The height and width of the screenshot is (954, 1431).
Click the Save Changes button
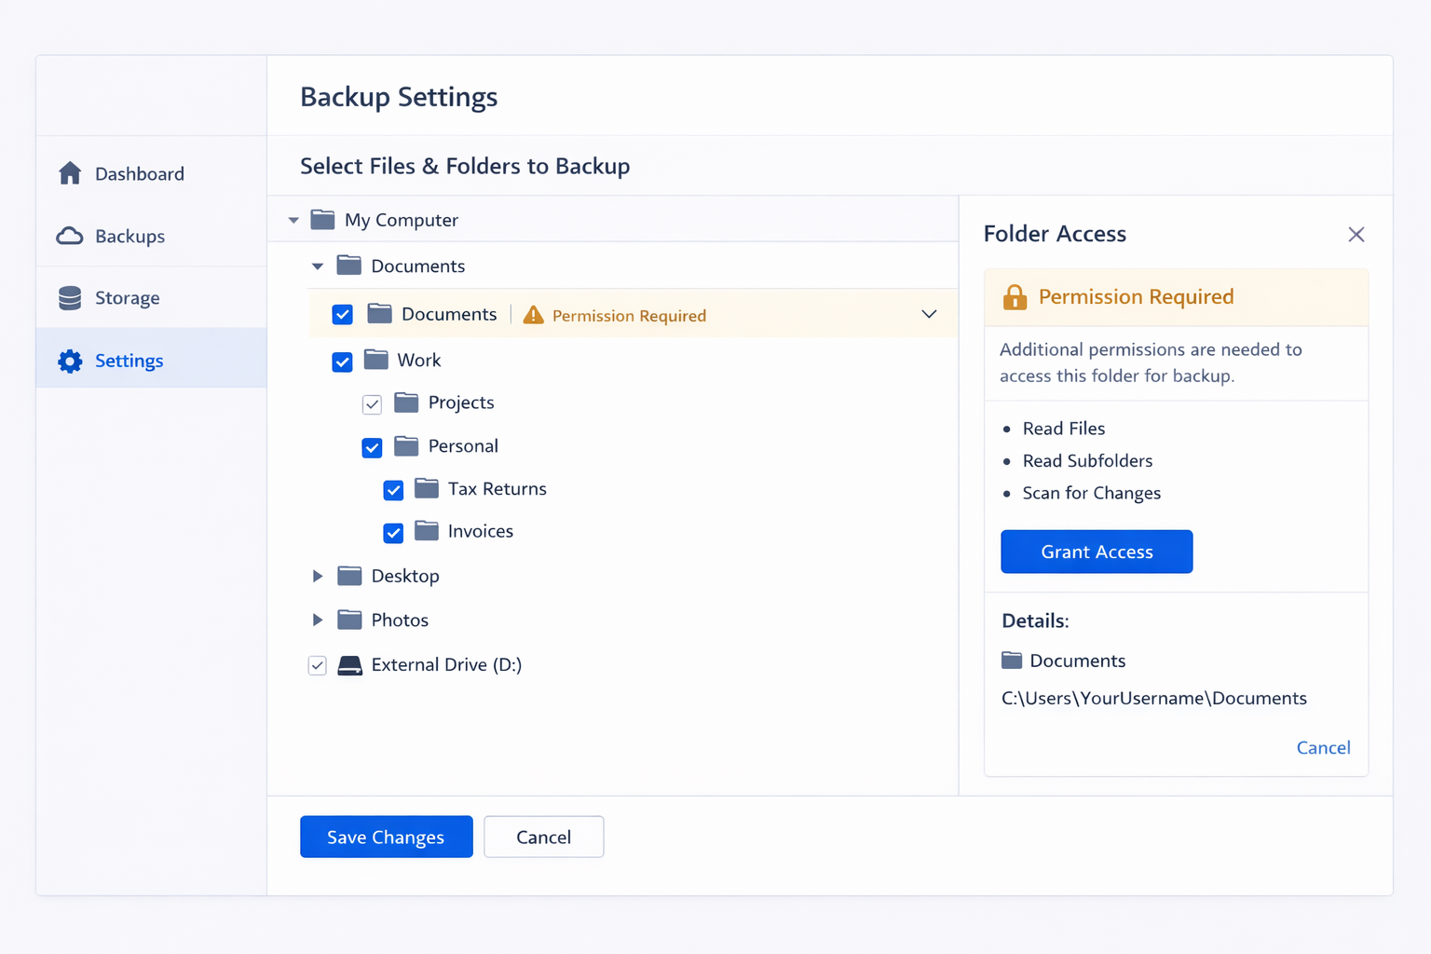pos(386,837)
